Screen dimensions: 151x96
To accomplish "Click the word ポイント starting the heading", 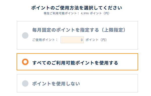I will pyautogui.click(x=41, y=8).
